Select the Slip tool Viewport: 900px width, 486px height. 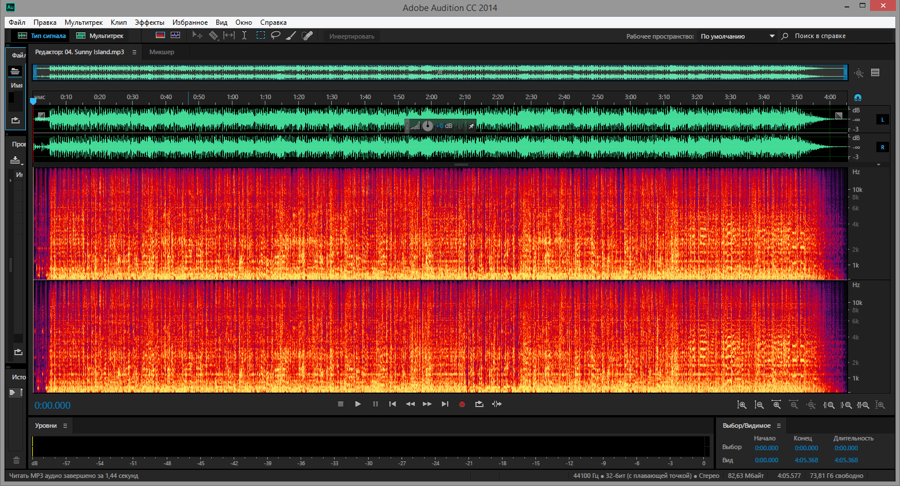click(x=229, y=35)
